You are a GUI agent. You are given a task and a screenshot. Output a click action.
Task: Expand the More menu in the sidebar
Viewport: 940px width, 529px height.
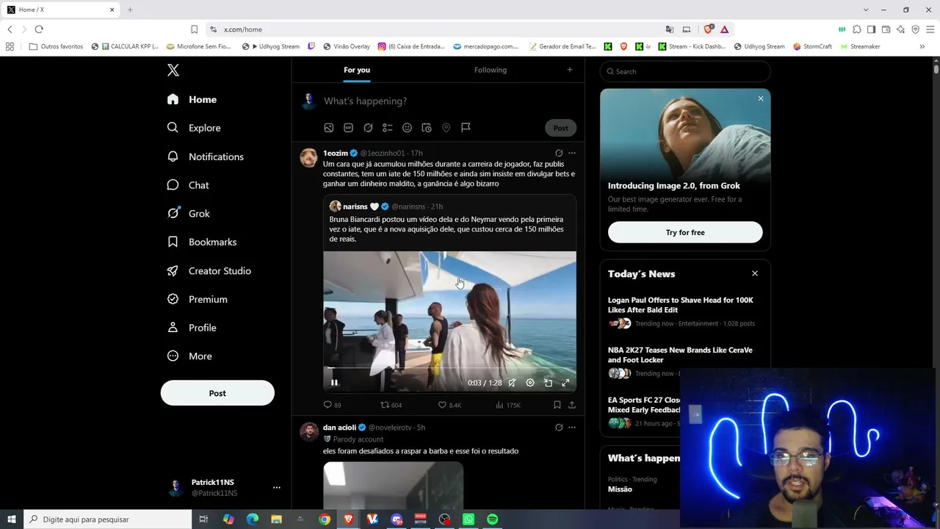(x=189, y=356)
